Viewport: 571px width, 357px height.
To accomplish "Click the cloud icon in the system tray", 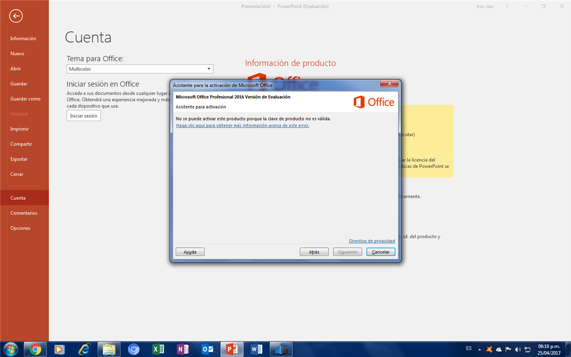I will tap(499, 350).
